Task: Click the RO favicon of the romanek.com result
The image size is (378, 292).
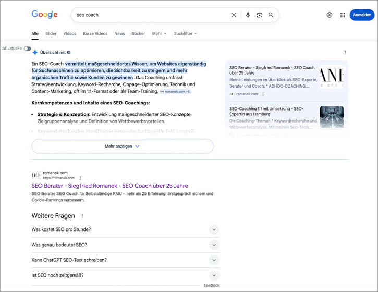Action: [x=35, y=175]
